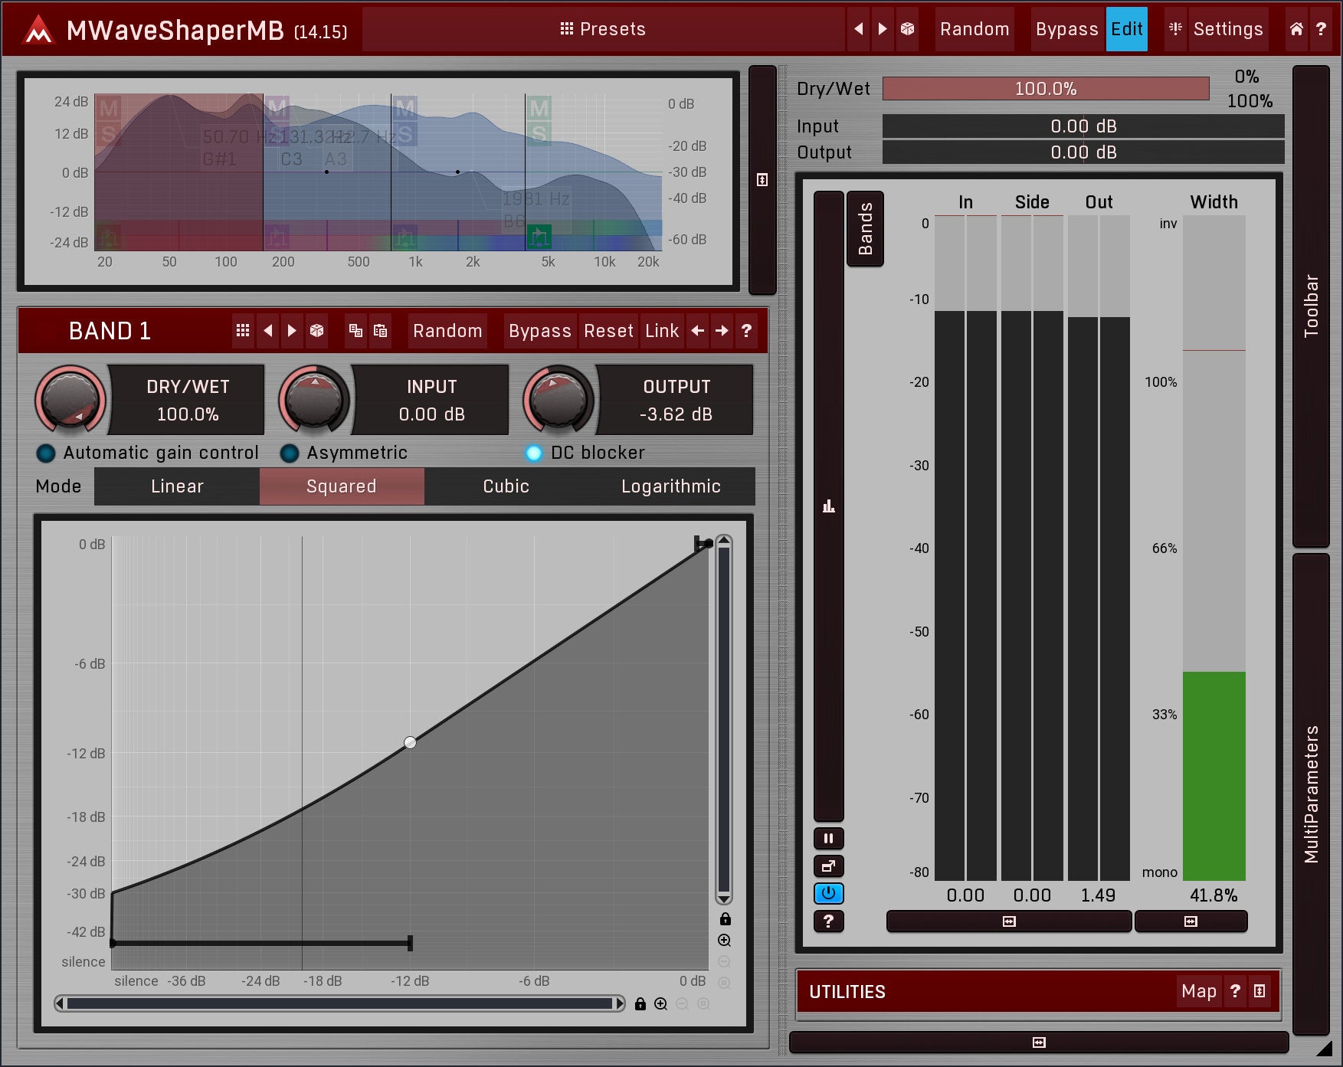1343x1067 pixels.
Task: Open the Presets browser
Action: (603, 29)
